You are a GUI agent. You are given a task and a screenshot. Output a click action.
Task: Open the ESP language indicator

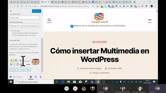(x=141, y=82)
